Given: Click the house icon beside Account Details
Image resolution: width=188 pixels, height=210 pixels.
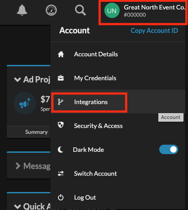Looking at the screenshot, I should pos(61,54).
